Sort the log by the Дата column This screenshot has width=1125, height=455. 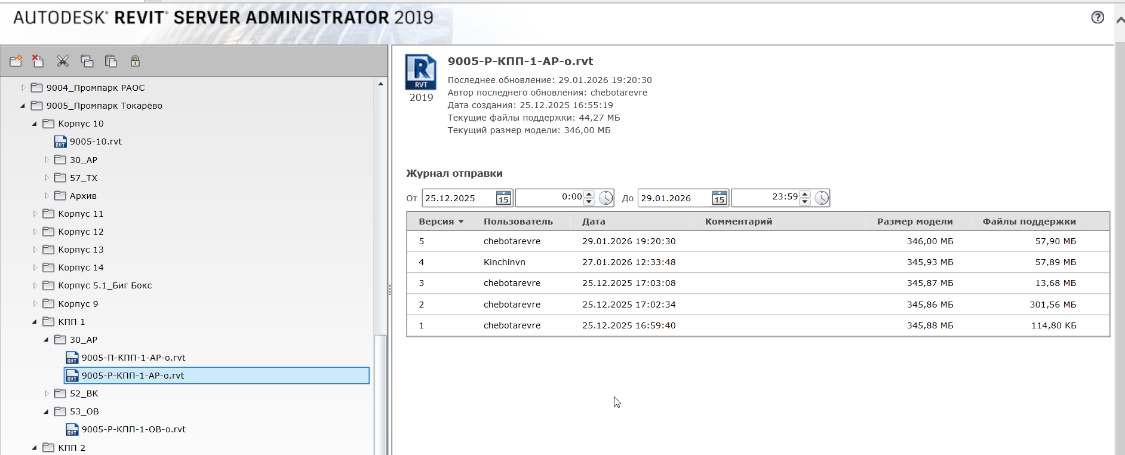[594, 222]
